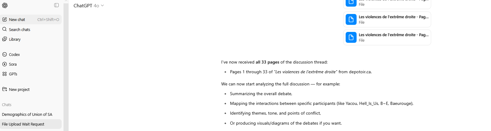The width and height of the screenshot is (491, 131).
Task: Click the Search chats magnifier icon
Action: [5, 29]
